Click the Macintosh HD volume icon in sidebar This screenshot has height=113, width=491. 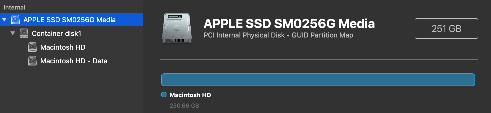[x=32, y=47]
